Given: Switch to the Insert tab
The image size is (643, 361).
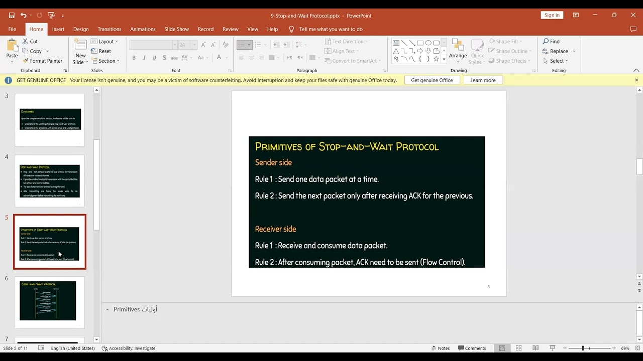Looking at the screenshot, I should pos(58,29).
